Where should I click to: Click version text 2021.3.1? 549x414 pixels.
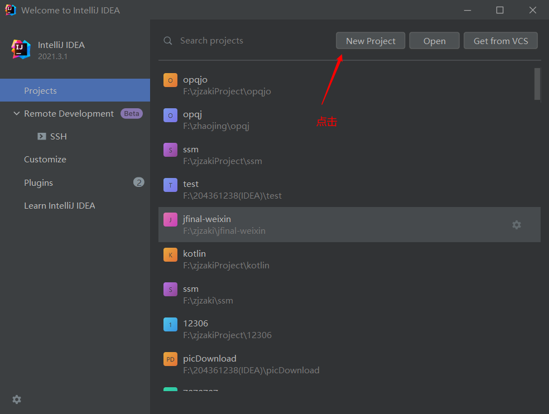[52, 56]
